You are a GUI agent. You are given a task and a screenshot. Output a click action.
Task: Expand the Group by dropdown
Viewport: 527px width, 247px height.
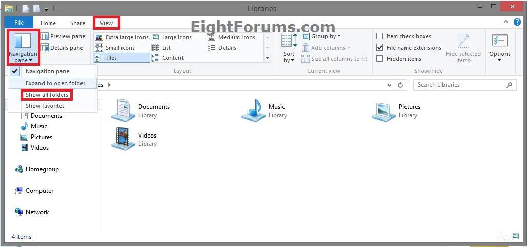point(322,37)
